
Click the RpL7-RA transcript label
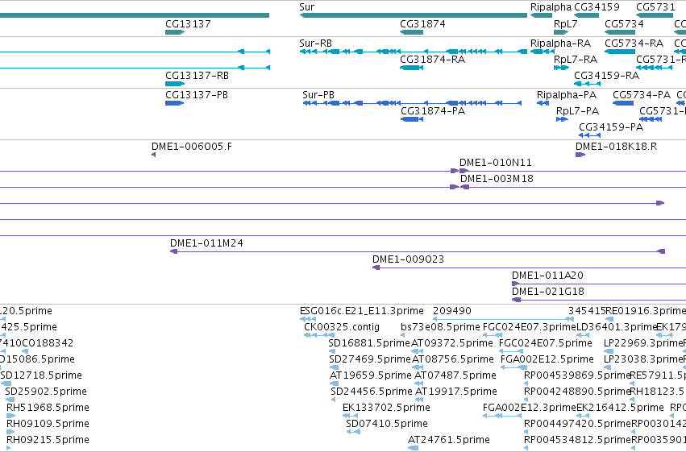coord(576,60)
